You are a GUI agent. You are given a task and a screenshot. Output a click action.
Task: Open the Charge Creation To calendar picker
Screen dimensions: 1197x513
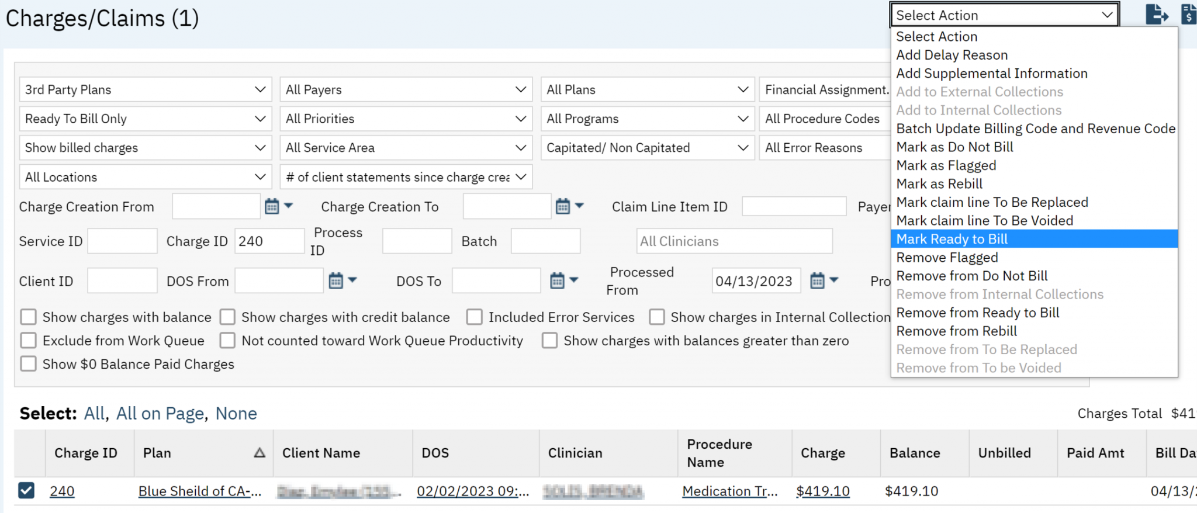pos(562,206)
